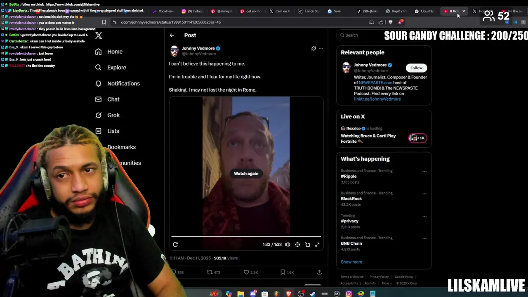The width and height of the screenshot is (528, 297).
Task: Switch to the TikTok Studio tab
Action: click(x=309, y=11)
